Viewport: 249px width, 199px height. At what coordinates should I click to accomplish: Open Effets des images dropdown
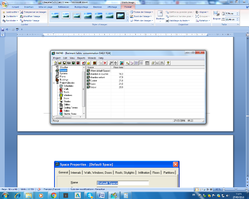click(142, 21)
